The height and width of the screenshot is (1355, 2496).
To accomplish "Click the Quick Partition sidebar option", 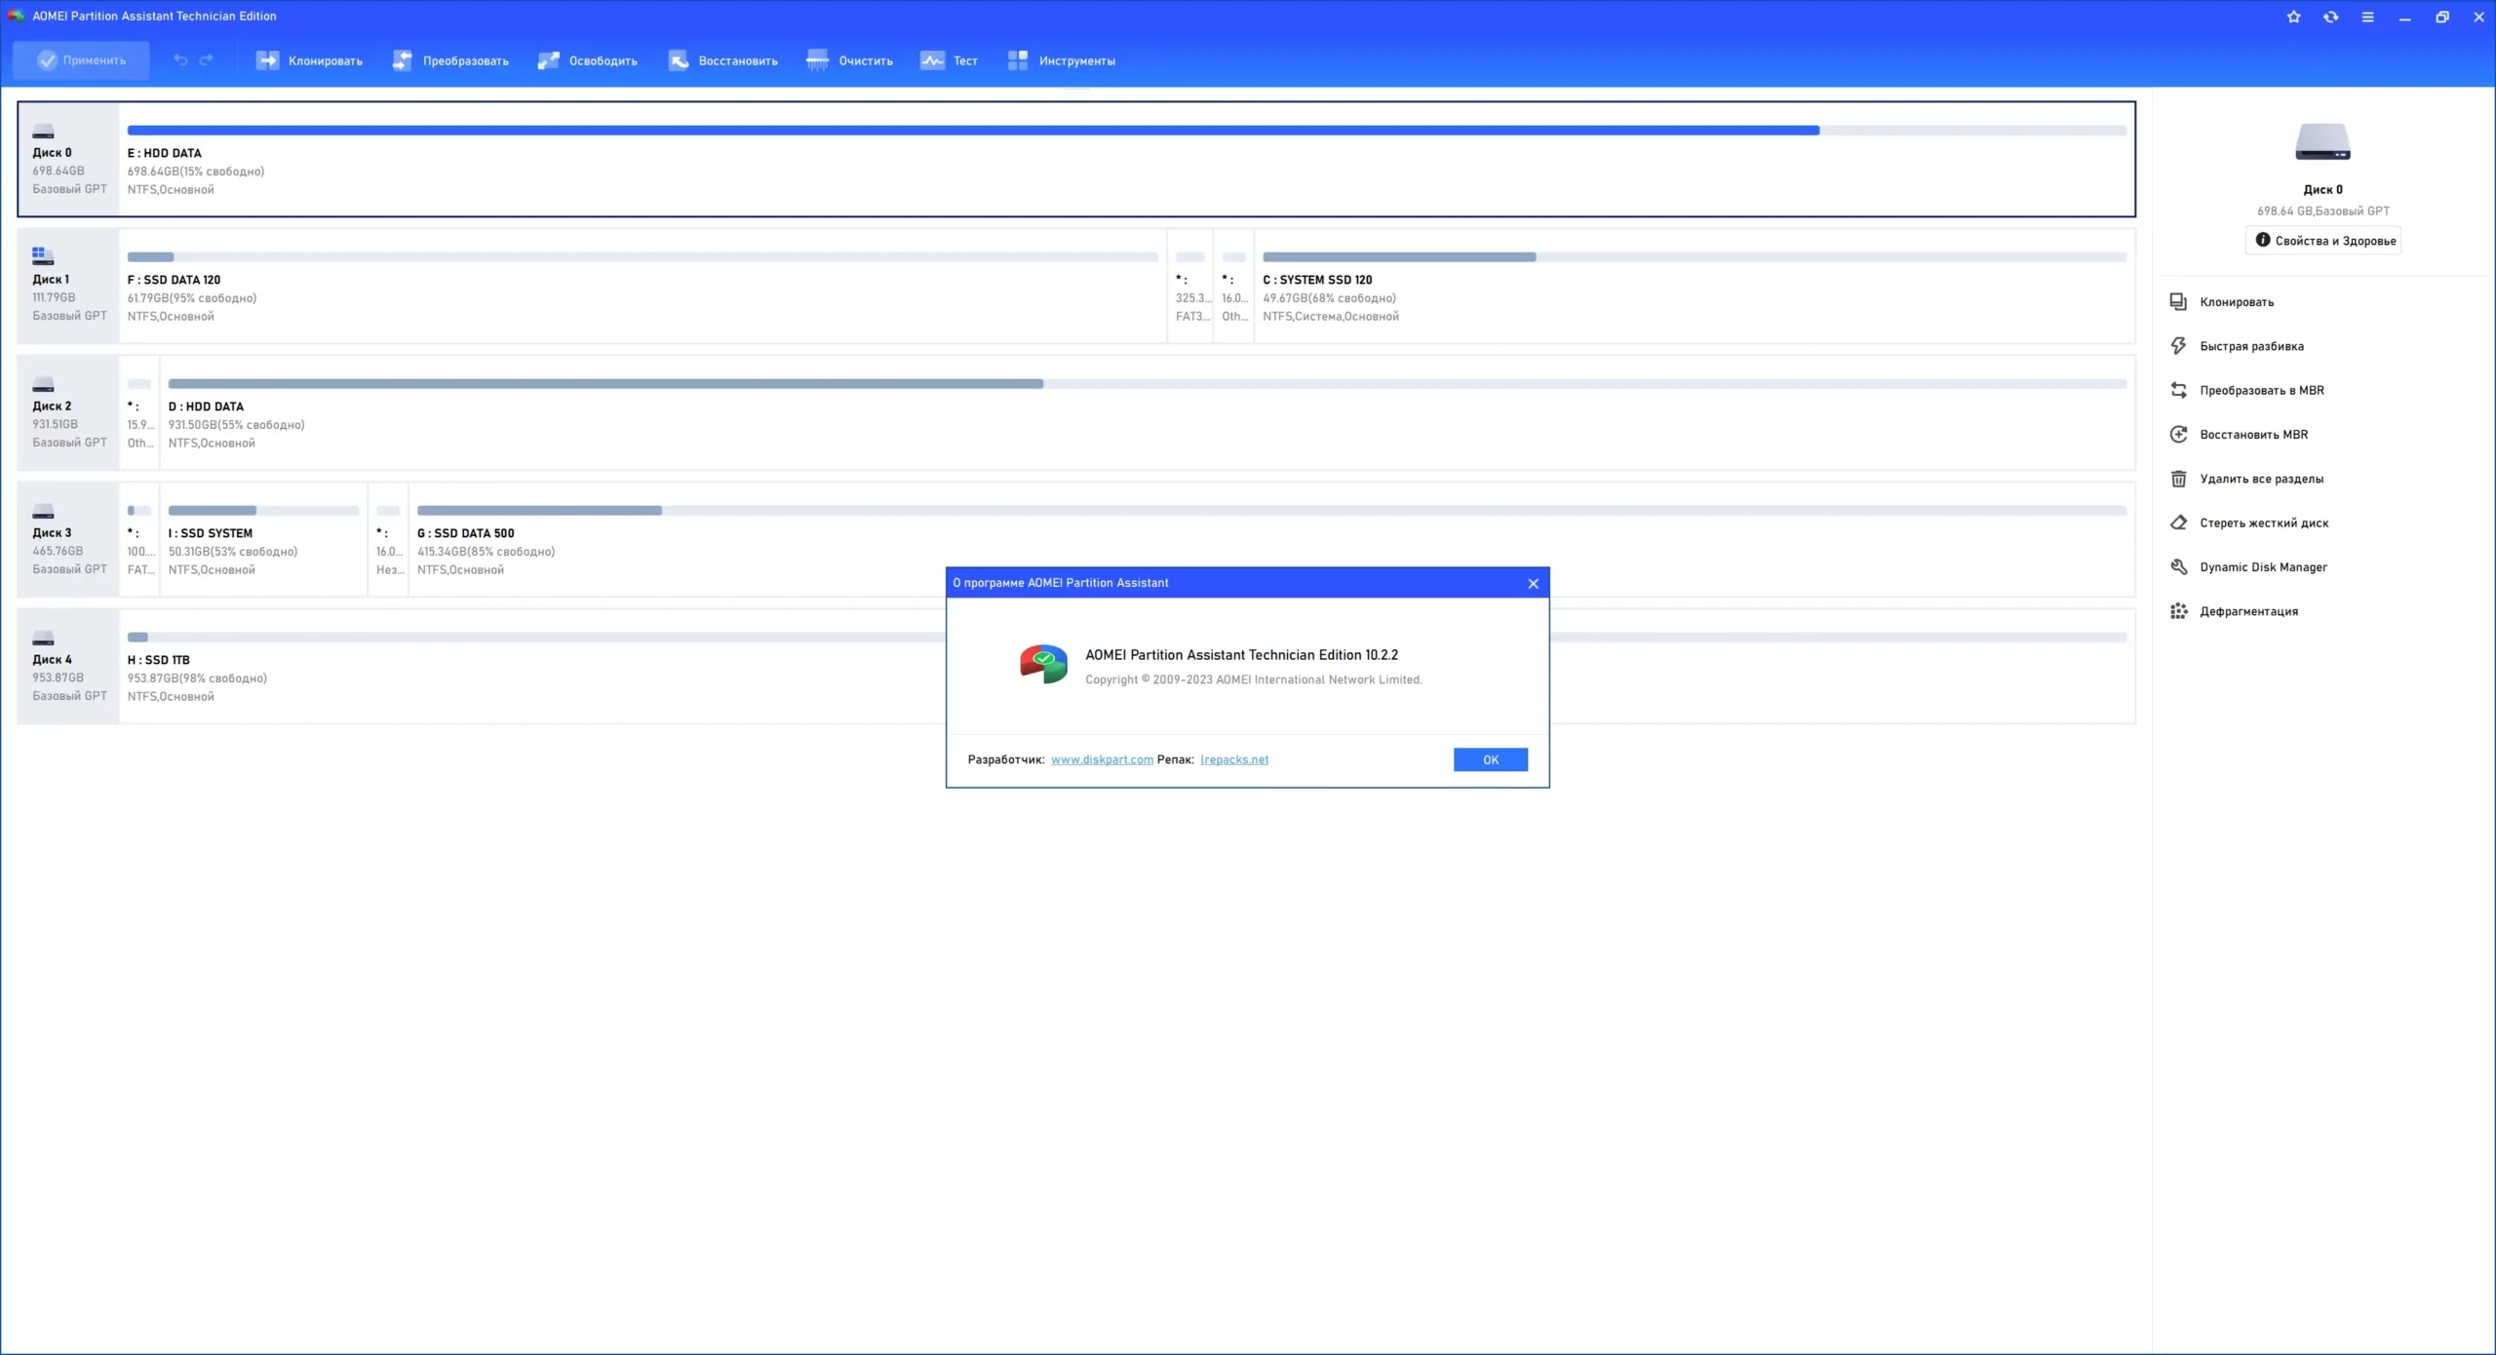I will (x=2250, y=346).
